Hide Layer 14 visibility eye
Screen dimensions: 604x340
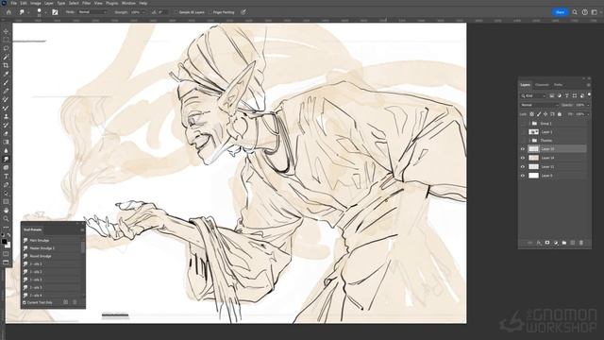[x=523, y=158]
